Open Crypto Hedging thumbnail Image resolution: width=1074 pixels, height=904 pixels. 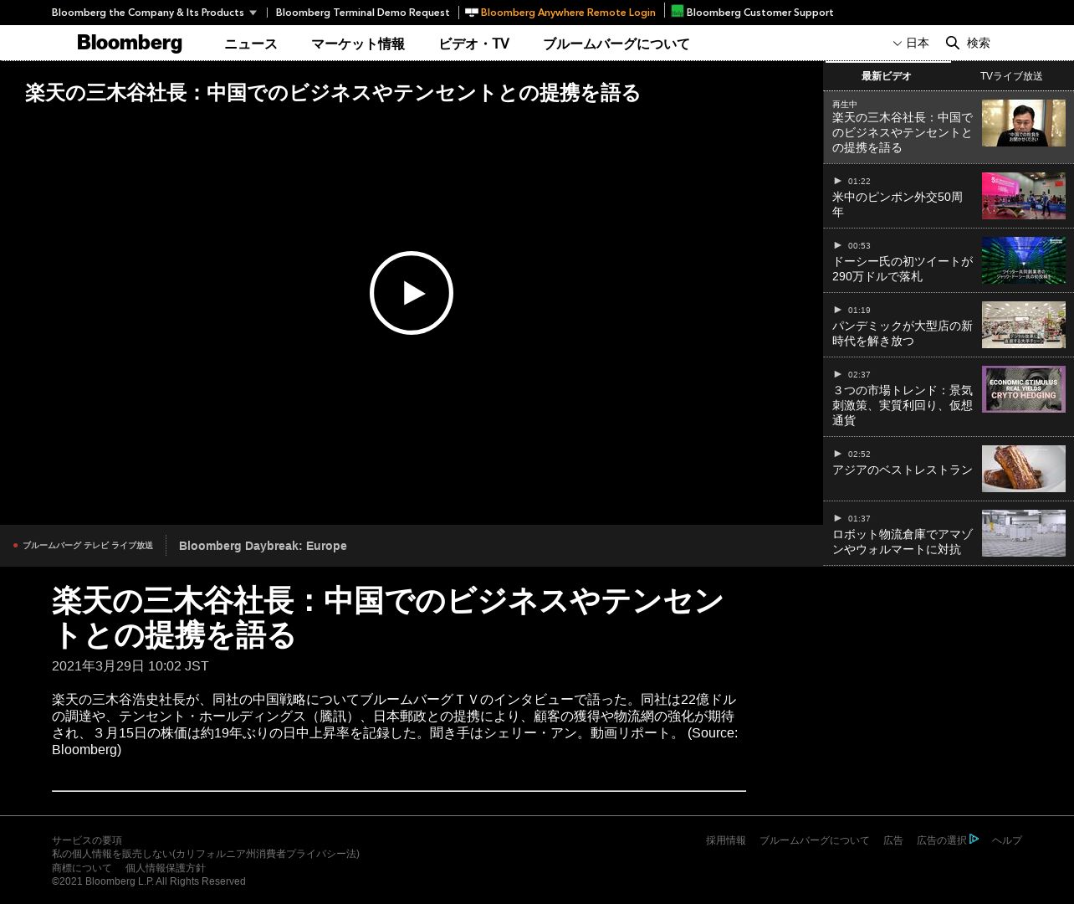point(1024,389)
